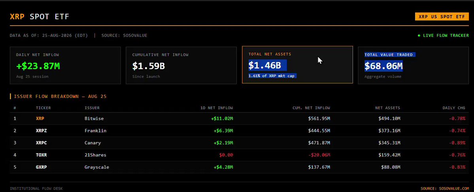Click the TOXR ticker

point(42,155)
